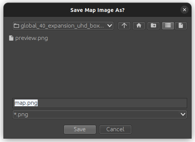Jump to the home directory
Image resolution: width=195 pixels, height=142 pixels.
139,26
